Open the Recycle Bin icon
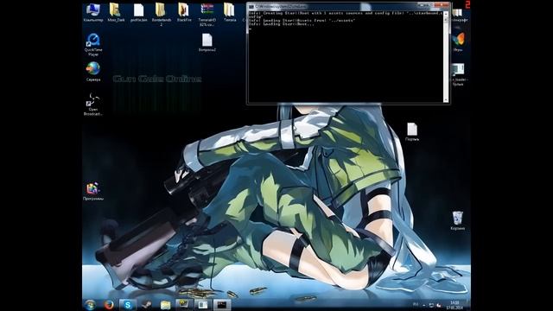553x311 pixels. (x=457, y=220)
